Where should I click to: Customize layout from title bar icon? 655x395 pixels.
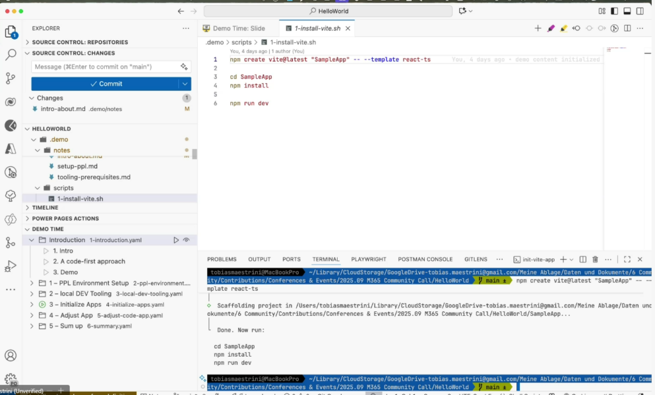tap(602, 12)
